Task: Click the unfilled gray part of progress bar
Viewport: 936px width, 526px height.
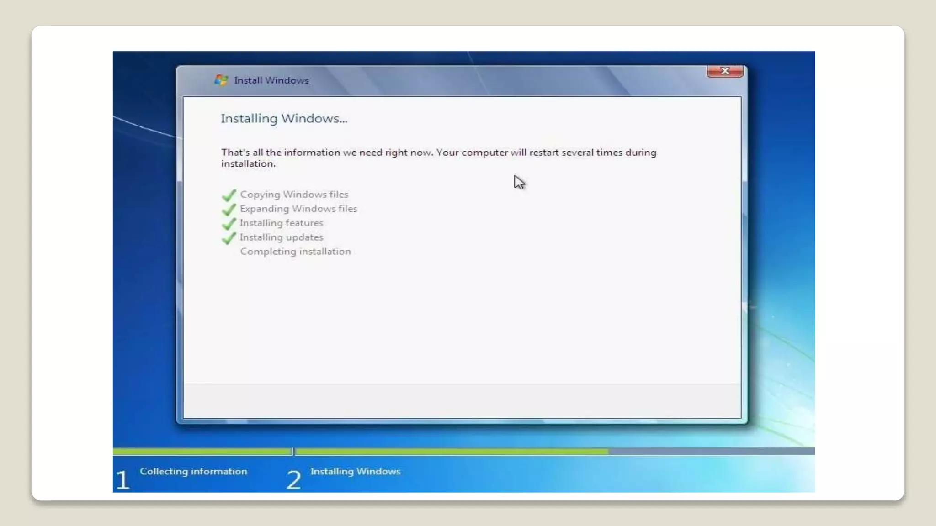Action: coord(711,451)
